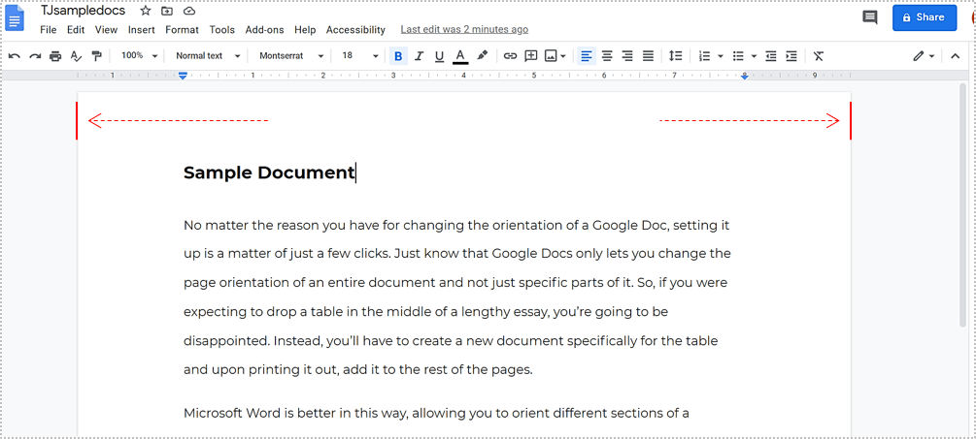Click the blue Share button
Viewport: 976px width, 439px height.
(x=924, y=17)
